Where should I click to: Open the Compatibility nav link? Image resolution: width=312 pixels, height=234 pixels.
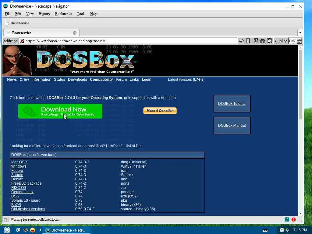pos(101,80)
